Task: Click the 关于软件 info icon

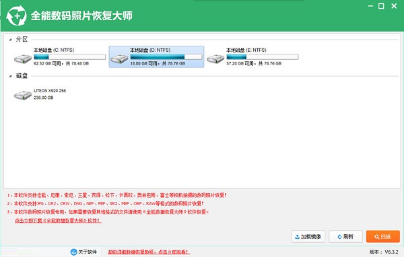Action: (73, 252)
